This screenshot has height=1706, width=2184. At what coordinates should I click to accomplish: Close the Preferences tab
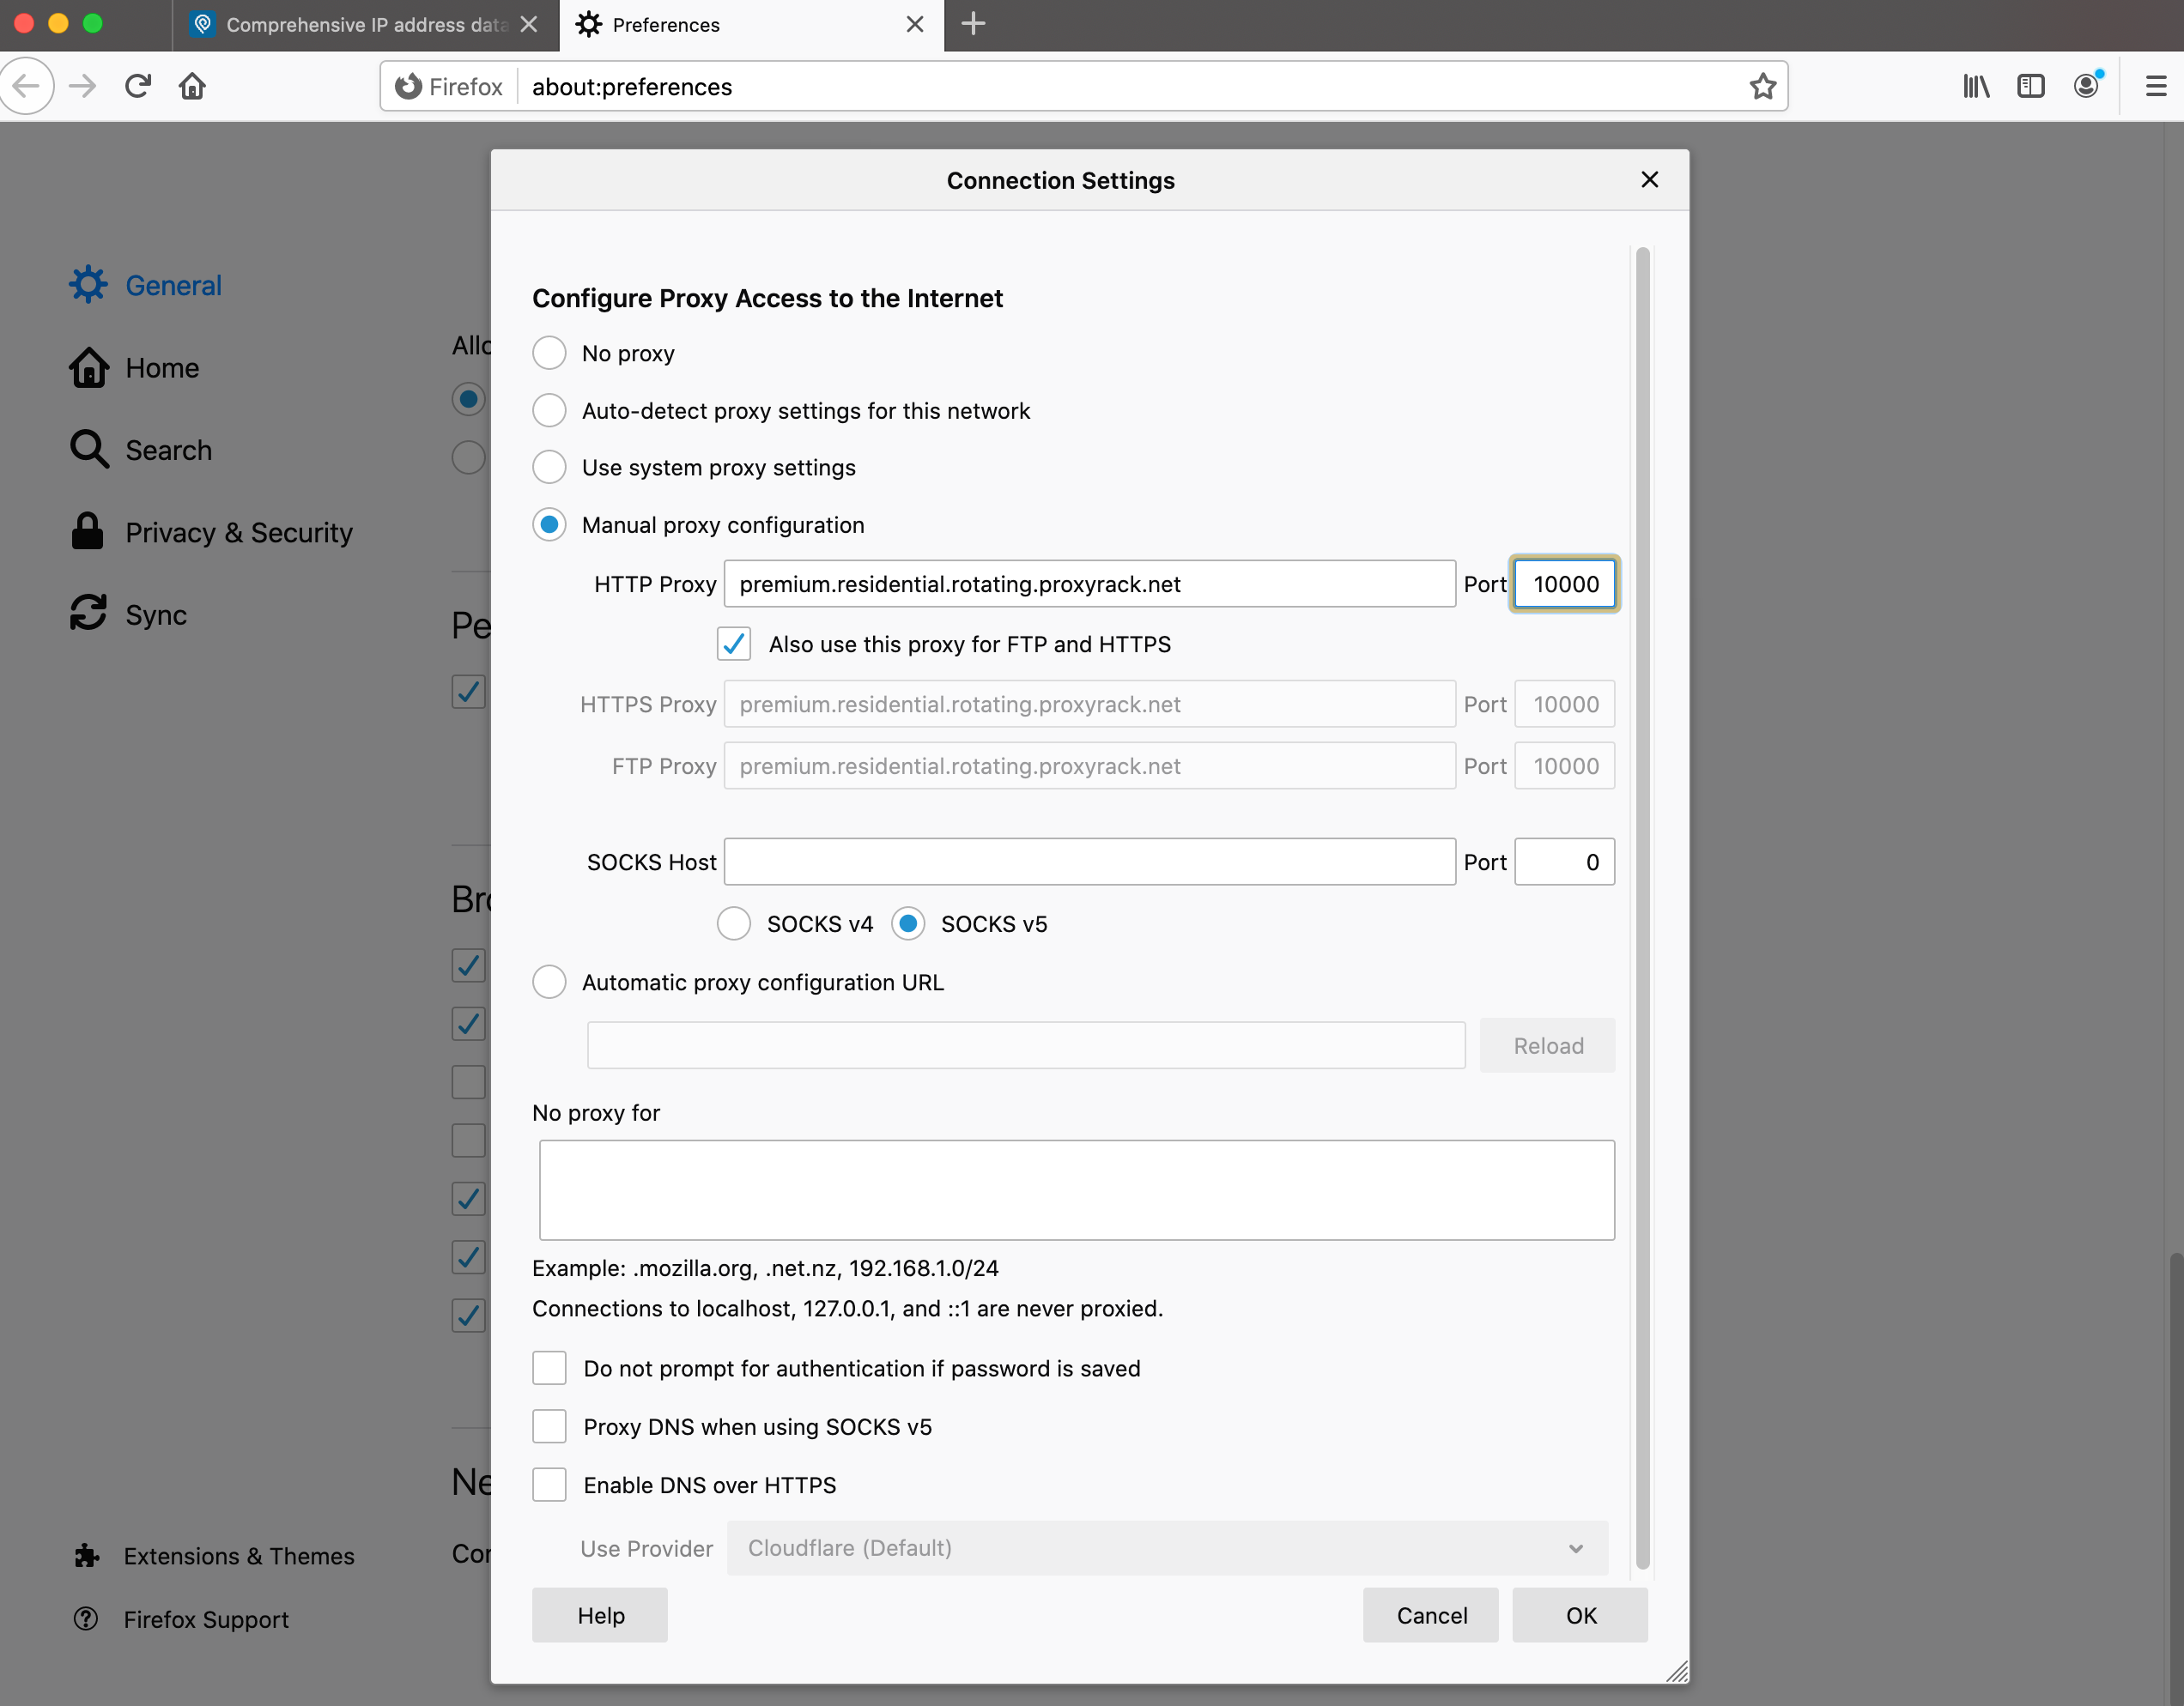coord(914,24)
